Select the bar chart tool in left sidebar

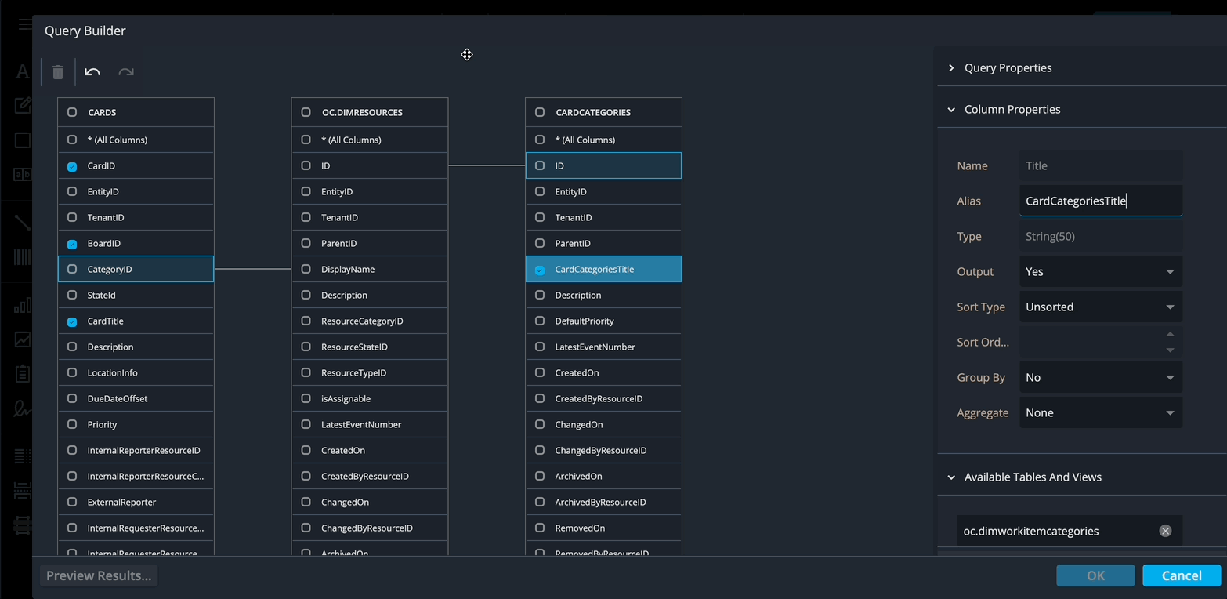coord(23,305)
